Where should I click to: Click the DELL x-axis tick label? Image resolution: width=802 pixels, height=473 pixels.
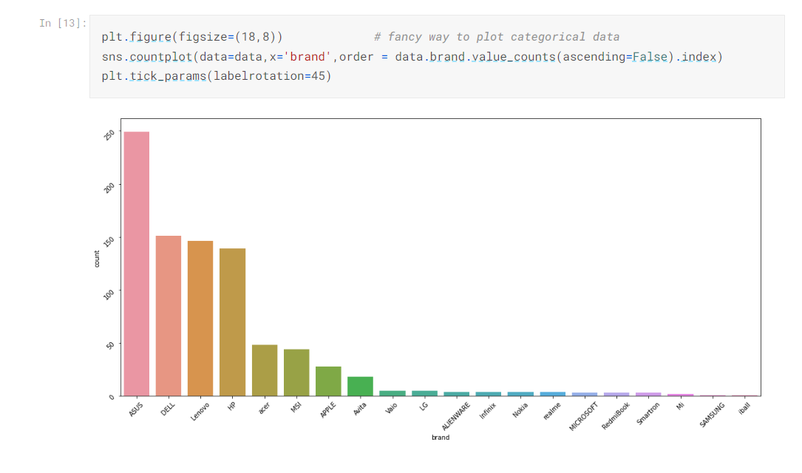(x=168, y=409)
